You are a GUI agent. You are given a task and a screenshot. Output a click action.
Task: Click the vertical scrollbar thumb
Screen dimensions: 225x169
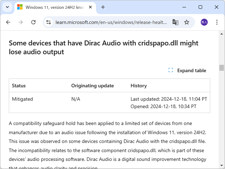(x=221, y=68)
